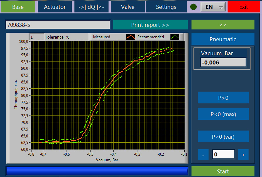Open the Actuator tab
The width and height of the screenshot is (262, 177).
pos(55,7)
